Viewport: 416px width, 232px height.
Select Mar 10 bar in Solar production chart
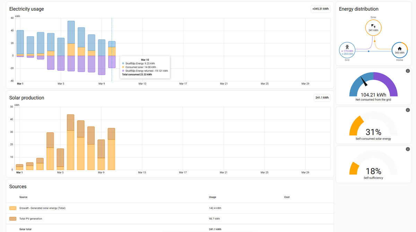112,149
